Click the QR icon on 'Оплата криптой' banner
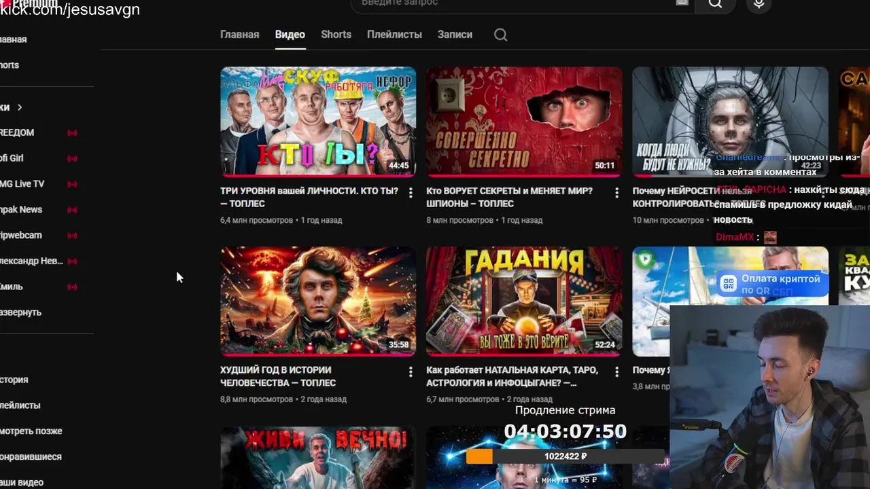Screen dimensions: 870x489 click(x=729, y=284)
